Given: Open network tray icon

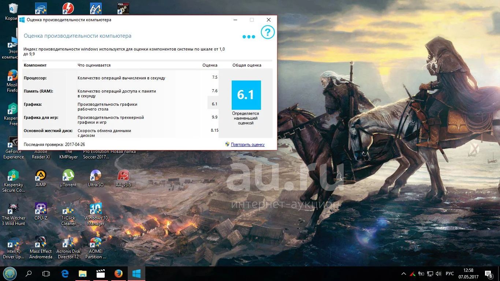Looking at the screenshot, I should point(430,274).
